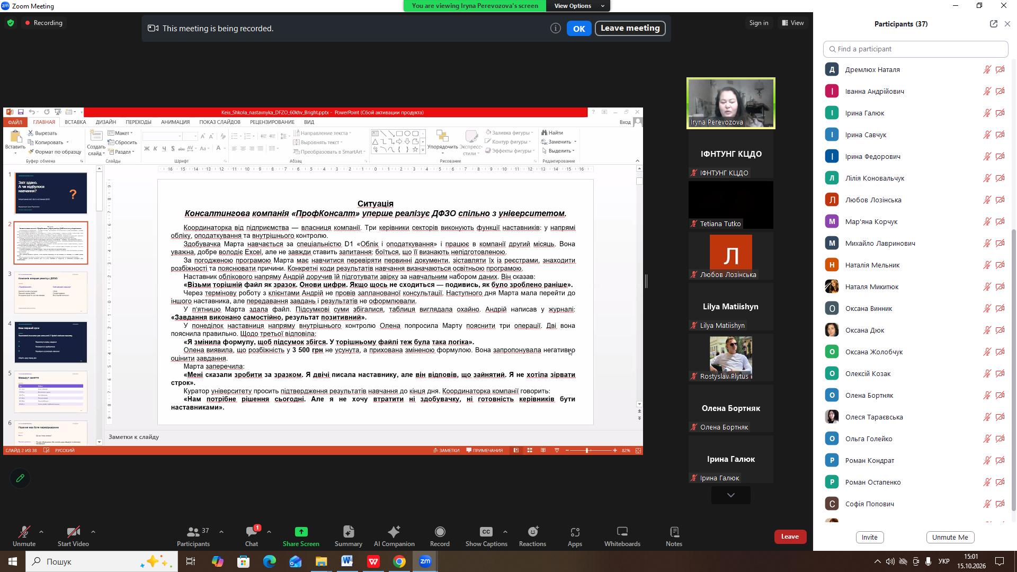Open the meeting Summary
The height and width of the screenshot is (572, 1017).
coord(349,536)
